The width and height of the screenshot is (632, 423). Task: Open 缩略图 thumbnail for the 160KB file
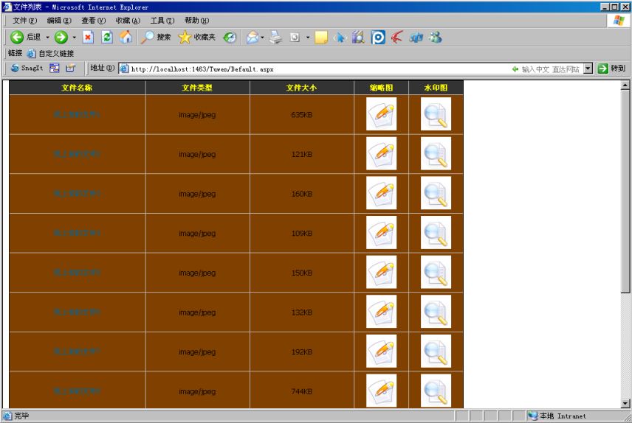coord(381,193)
